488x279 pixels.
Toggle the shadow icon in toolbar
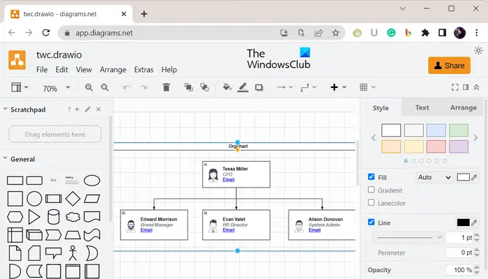click(259, 87)
